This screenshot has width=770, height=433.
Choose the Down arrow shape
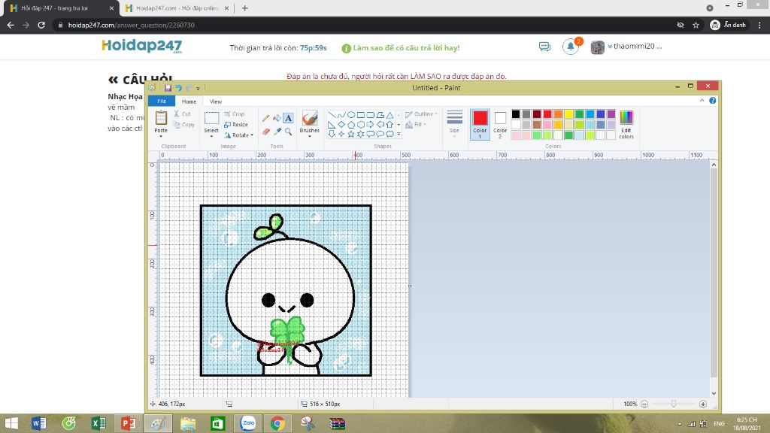coord(332,134)
